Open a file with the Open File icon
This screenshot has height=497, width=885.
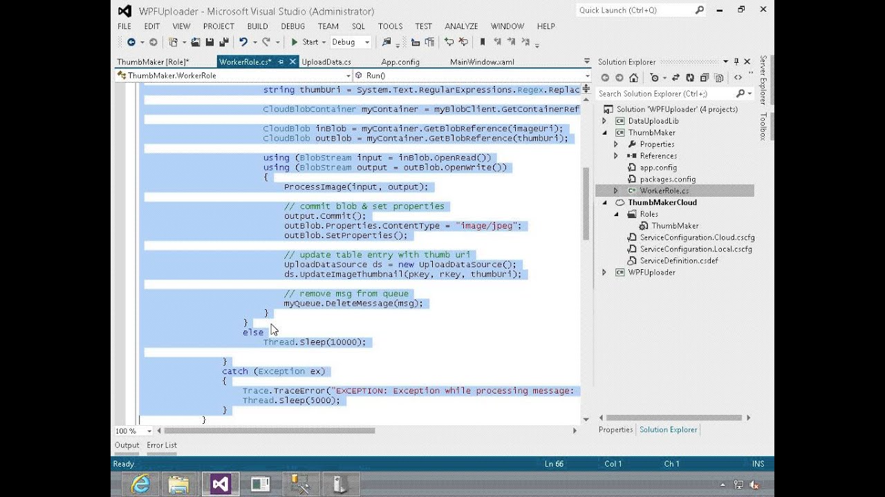[x=196, y=42]
